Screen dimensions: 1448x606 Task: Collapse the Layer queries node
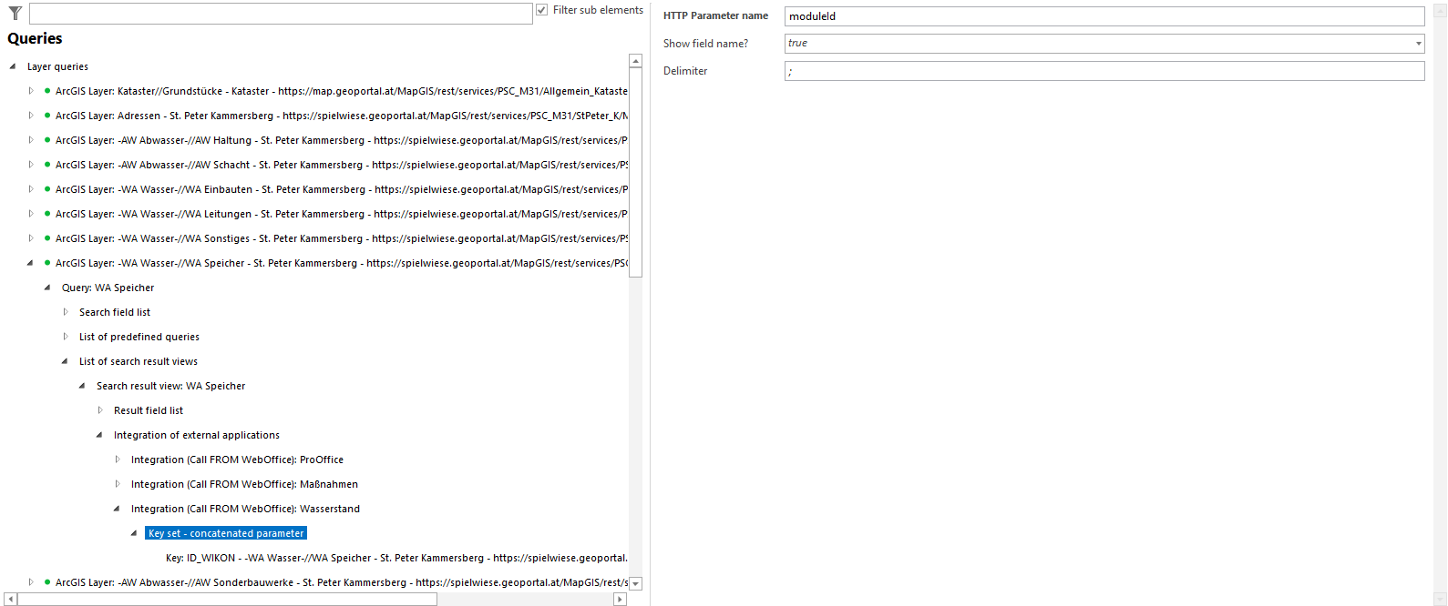(13, 66)
